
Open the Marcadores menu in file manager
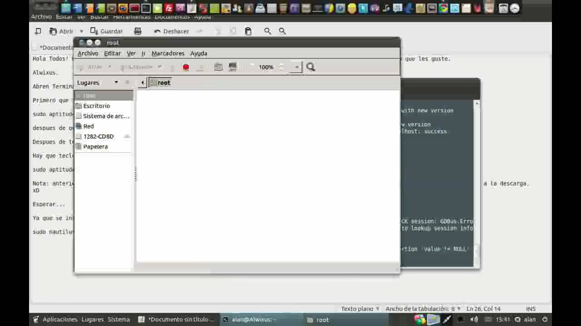tap(168, 53)
